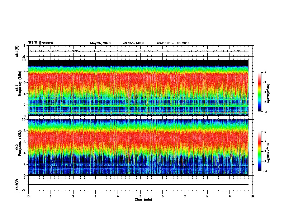This screenshot has width=284, height=220.
Task: Click the "station=MOS" header label
Action: click(x=133, y=43)
